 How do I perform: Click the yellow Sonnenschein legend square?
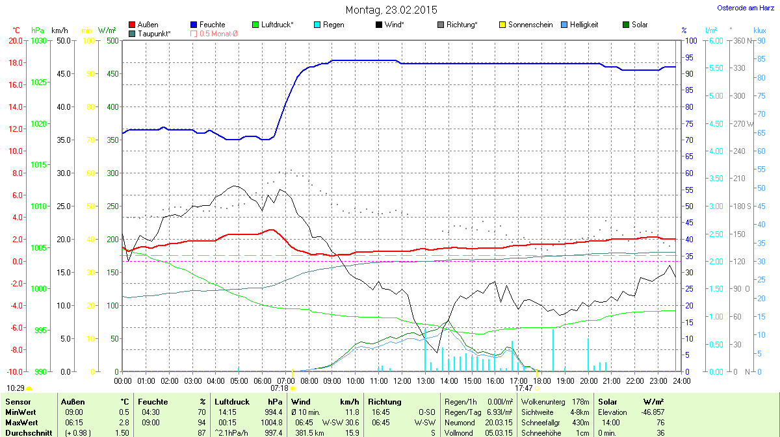coord(502,25)
